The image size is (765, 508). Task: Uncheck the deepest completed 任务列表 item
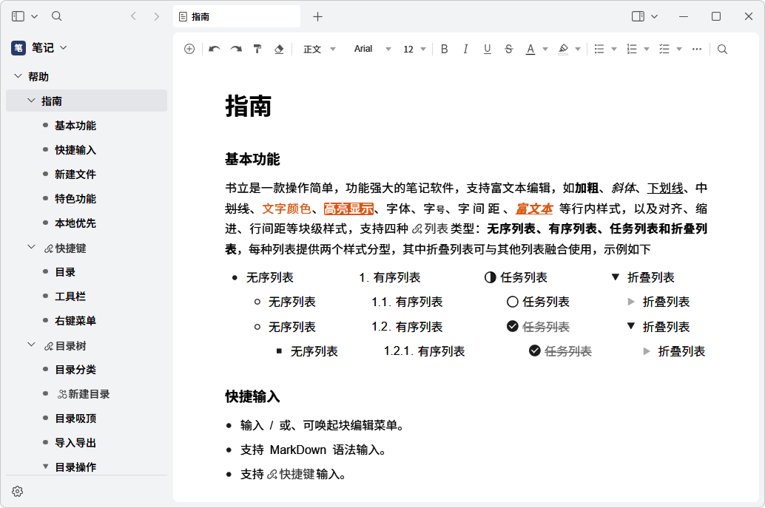[x=535, y=350]
